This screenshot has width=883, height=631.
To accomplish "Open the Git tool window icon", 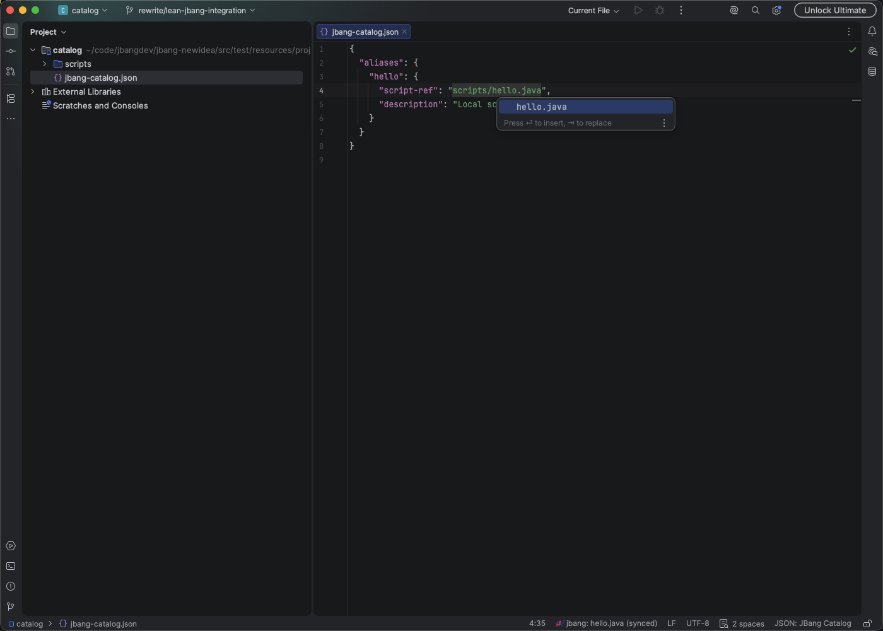I will coord(11,606).
